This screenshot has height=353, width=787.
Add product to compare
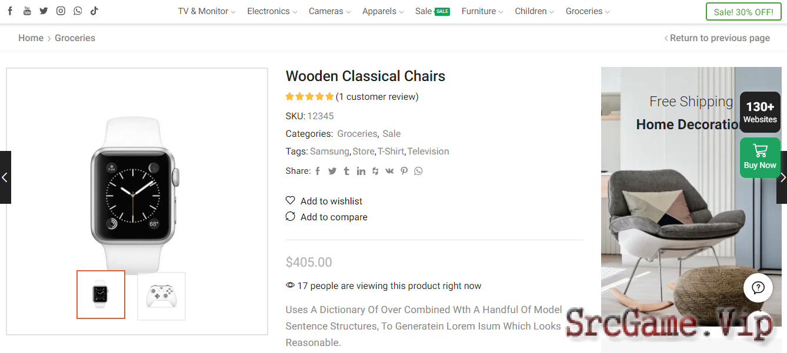tap(326, 217)
